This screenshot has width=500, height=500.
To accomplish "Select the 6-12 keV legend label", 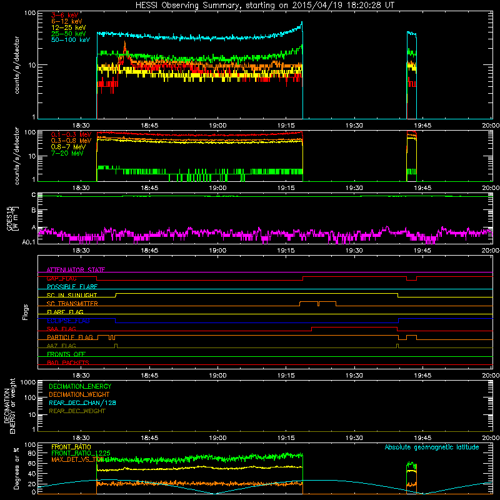I will tap(67, 21).
